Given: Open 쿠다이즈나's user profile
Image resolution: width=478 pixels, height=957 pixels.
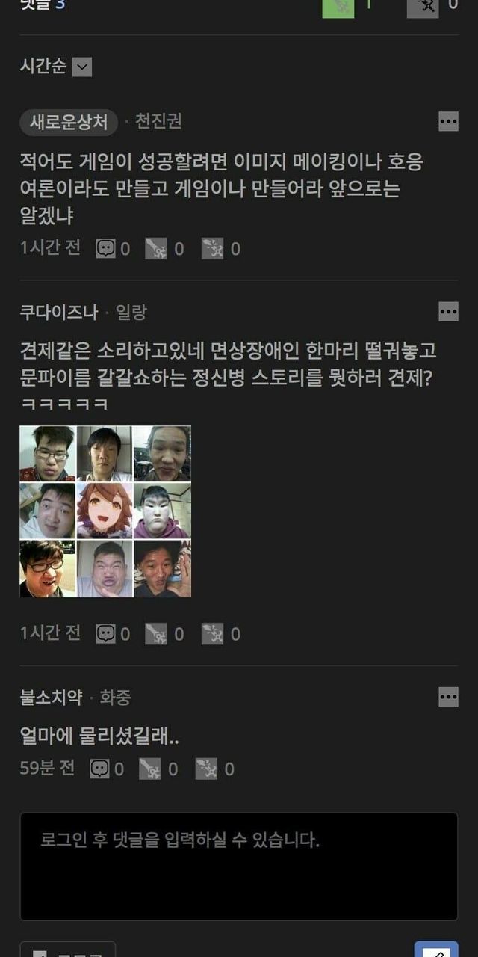Looking at the screenshot, I should [x=58, y=313].
